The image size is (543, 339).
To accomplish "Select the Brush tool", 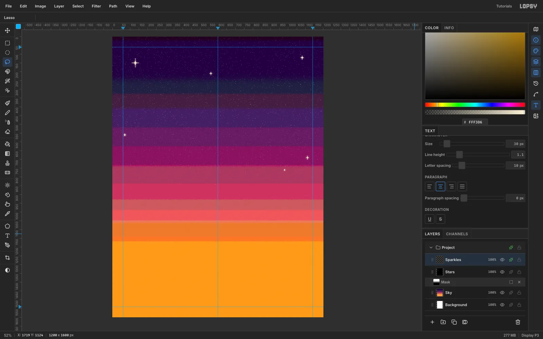I will [x=7, y=103].
